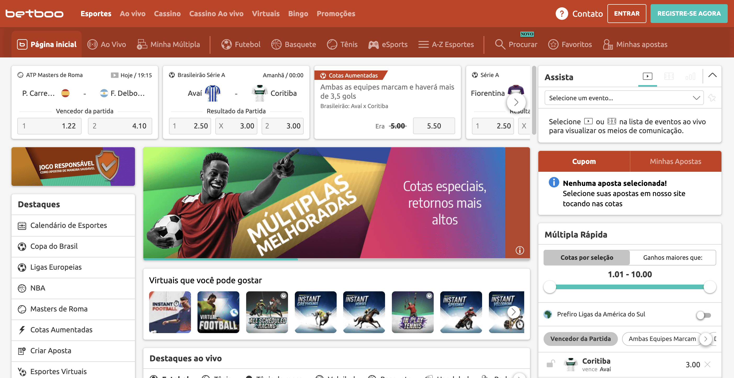The image size is (734, 378).
Task: Open Minha Múltipla in the navigation bar
Action: coord(168,44)
